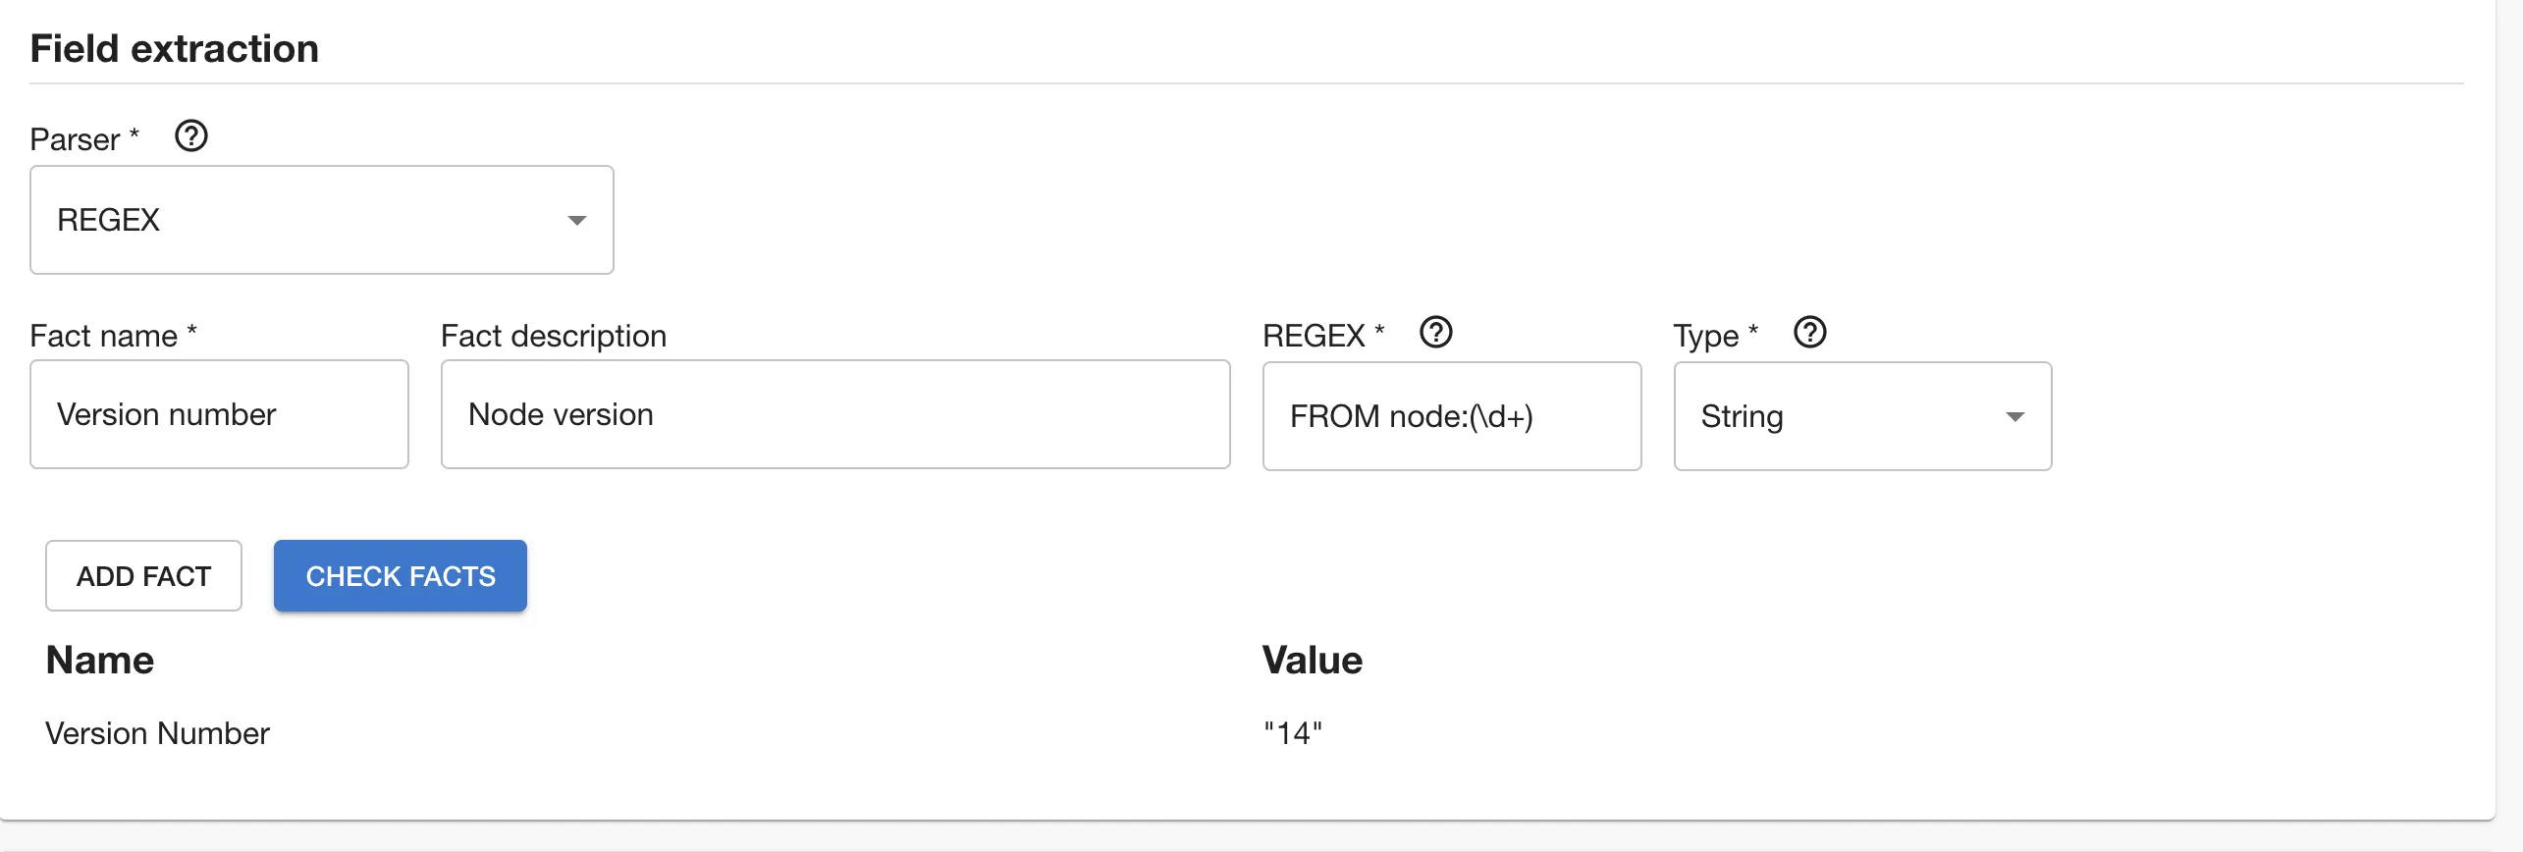Click the Name column header

tap(99, 660)
